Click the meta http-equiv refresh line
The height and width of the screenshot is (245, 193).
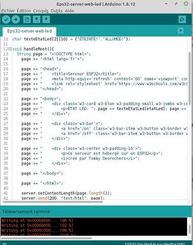104,79
